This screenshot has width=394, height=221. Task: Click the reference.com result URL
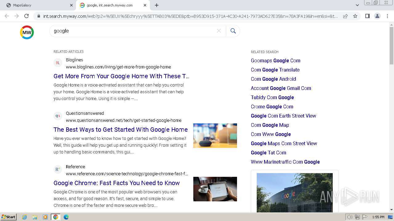click(127, 174)
